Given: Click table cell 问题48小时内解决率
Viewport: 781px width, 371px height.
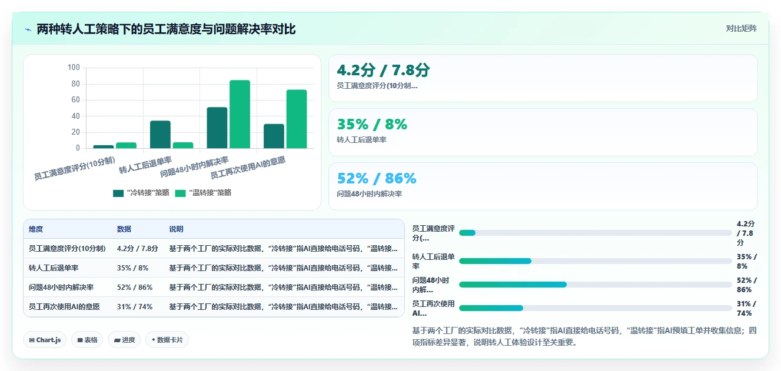Looking at the screenshot, I should 61,288.
